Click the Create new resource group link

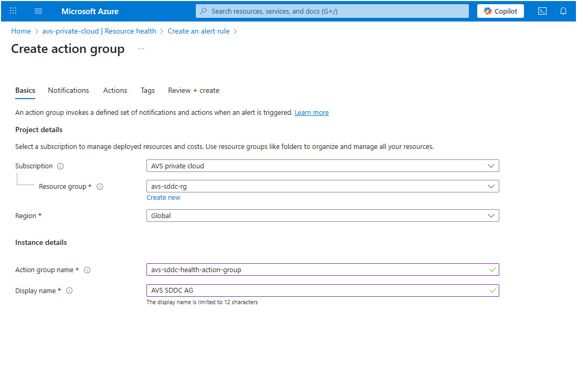coord(163,198)
